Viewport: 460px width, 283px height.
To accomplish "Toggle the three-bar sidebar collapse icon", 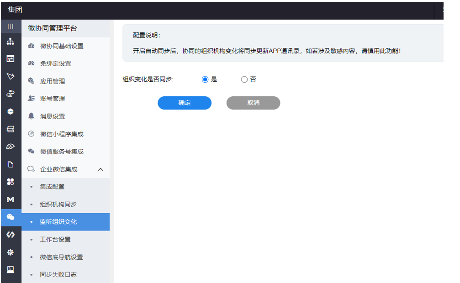I will pyautogui.click(x=10, y=26).
